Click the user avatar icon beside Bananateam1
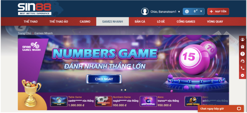This screenshot has height=113, width=247. point(145,11)
